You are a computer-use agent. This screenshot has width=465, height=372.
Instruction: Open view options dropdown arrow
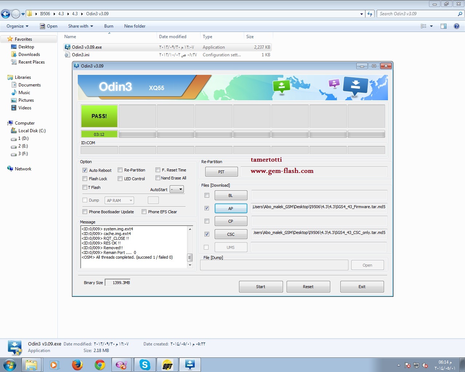[431, 26]
